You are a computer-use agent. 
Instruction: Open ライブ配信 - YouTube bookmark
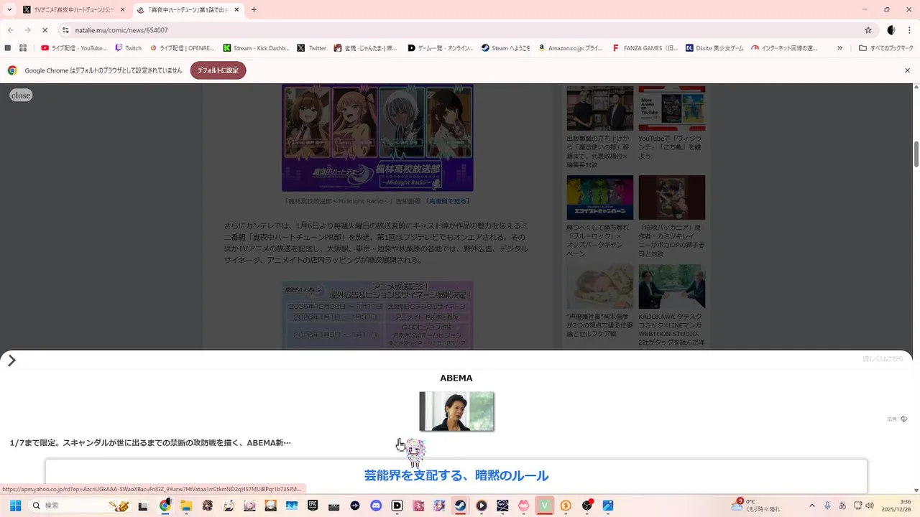pyautogui.click(x=73, y=48)
